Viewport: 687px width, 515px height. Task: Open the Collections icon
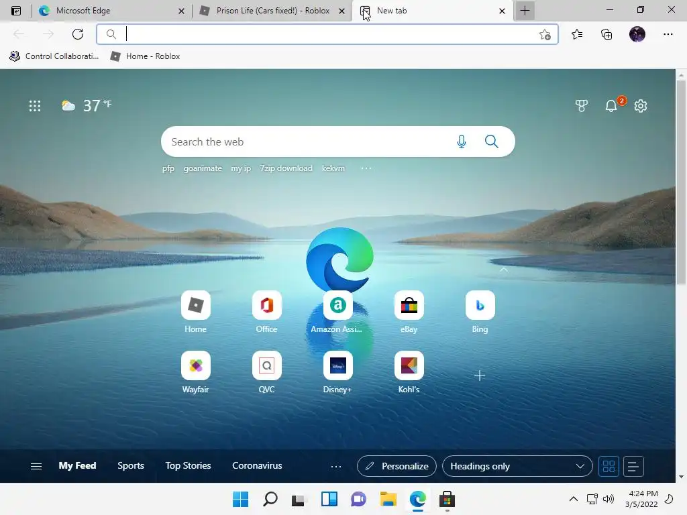[606, 34]
